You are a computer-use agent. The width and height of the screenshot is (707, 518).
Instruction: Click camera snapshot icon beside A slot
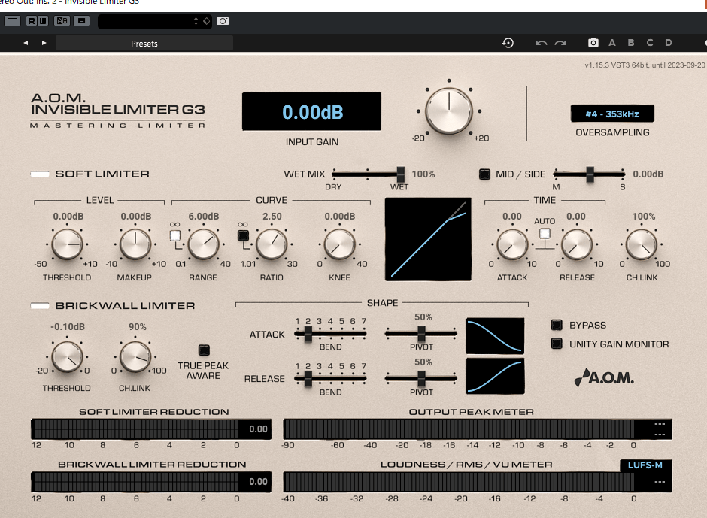point(593,43)
